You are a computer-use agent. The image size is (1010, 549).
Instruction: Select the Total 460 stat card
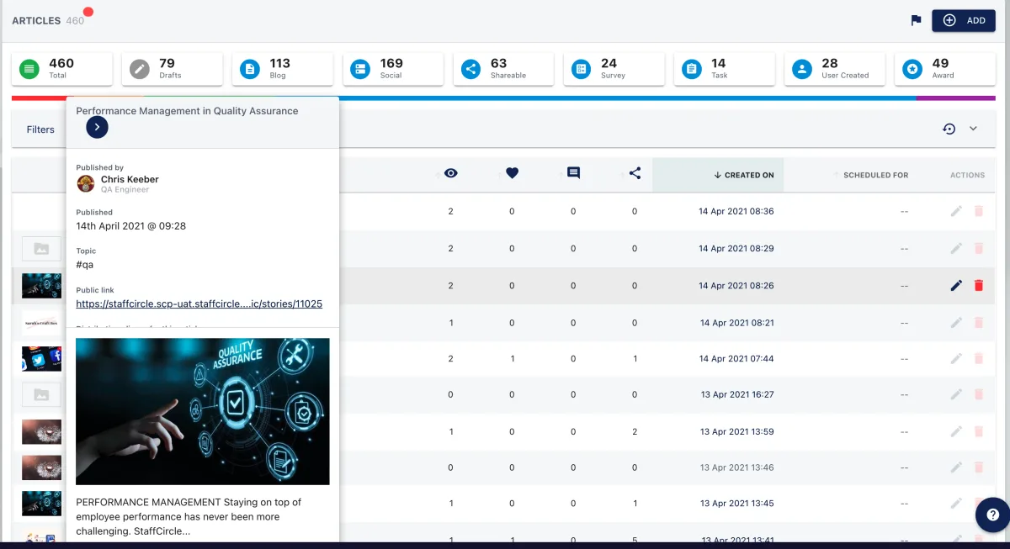tap(61, 69)
